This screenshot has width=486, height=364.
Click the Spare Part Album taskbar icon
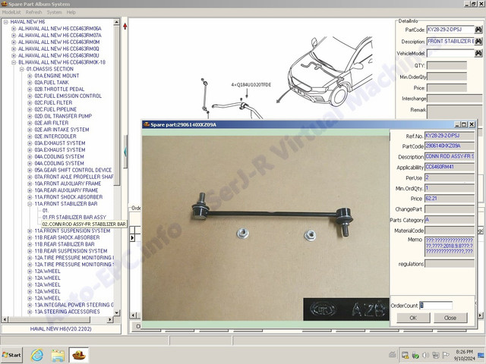(79, 355)
